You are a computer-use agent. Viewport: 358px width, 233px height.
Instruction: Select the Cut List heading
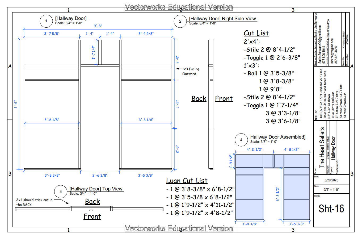click(x=256, y=33)
